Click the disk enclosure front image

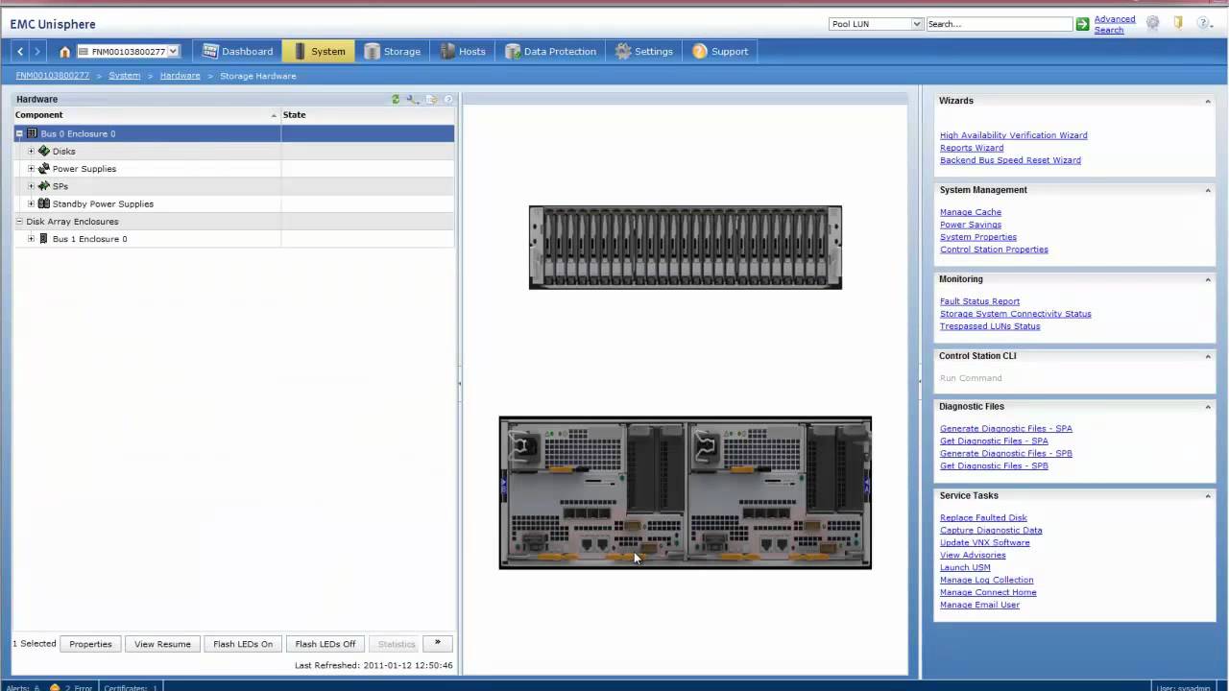pos(685,247)
